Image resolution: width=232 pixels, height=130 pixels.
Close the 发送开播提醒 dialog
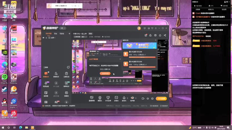pos(120,59)
